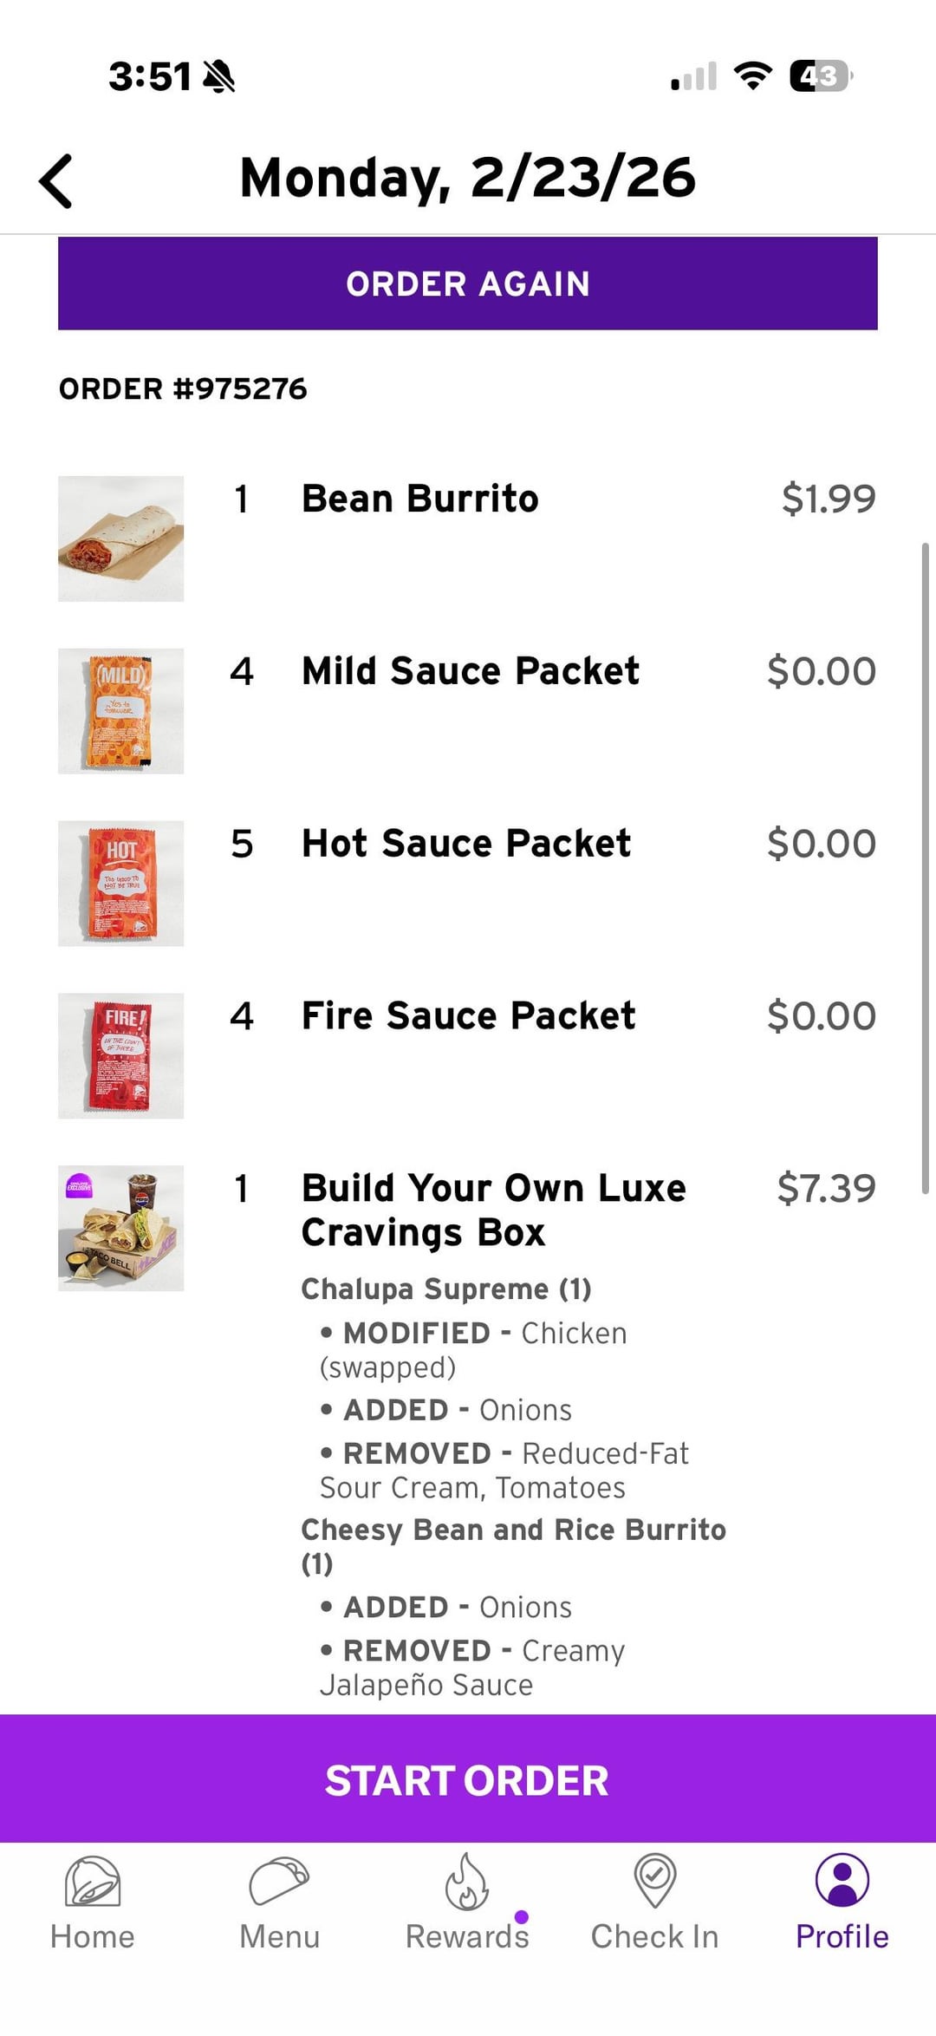The width and height of the screenshot is (936, 2036).
Task: Tap the silent mode bell icon
Action: (218, 77)
